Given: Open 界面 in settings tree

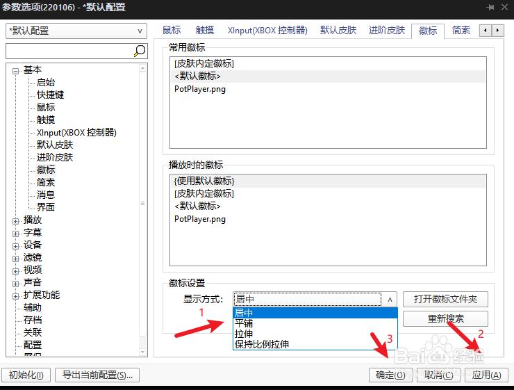Looking at the screenshot, I should pos(46,207).
